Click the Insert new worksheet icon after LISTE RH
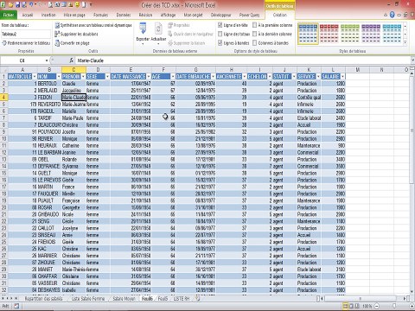Viewport: 415px width, 311px height. [198, 299]
